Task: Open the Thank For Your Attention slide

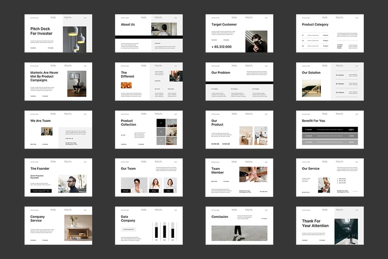Action: click(x=329, y=225)
